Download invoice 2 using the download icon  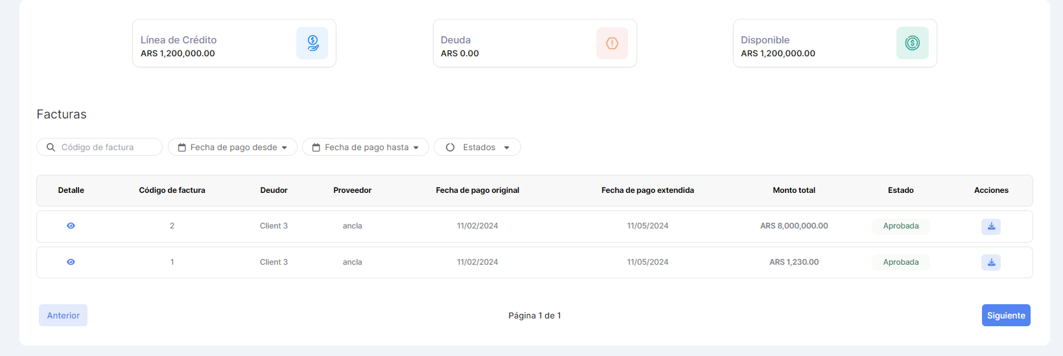click(x=990, y=227)
